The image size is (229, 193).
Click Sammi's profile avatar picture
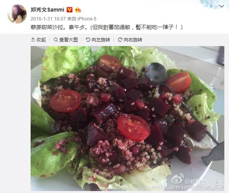pyautogui.click(x=17, y=14)
